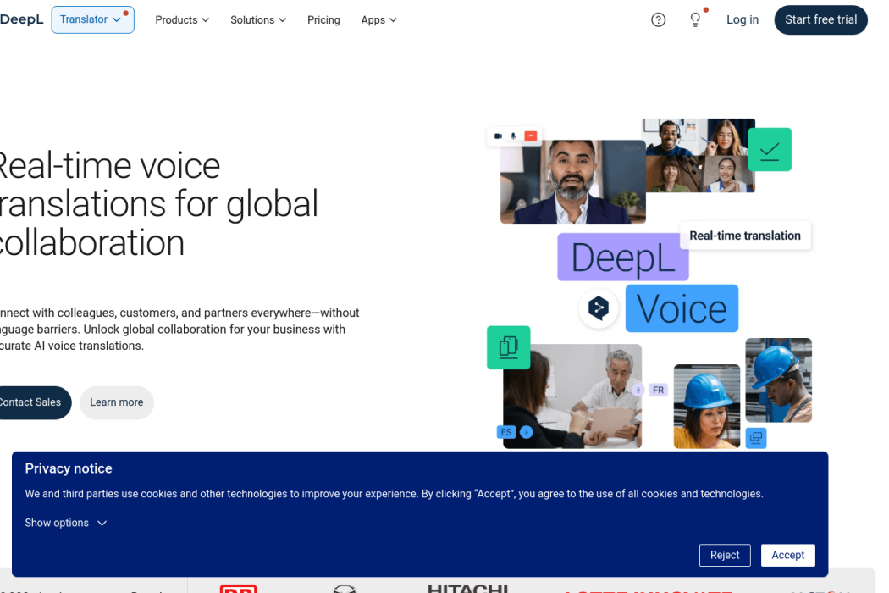The width and height of the screenshot is (889, 593).
Task: Click the DeepL hexagon logo icon
Action: [x=598, y=308]
